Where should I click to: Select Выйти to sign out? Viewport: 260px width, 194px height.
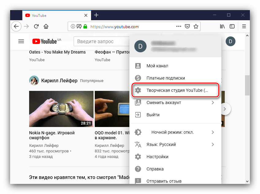point(175,115)
